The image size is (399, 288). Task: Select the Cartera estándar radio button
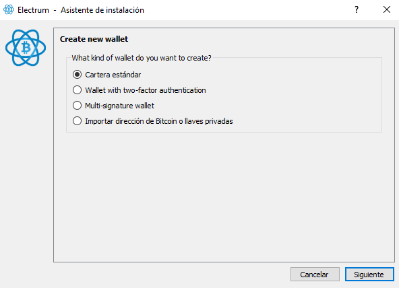[x=77, y=75]
